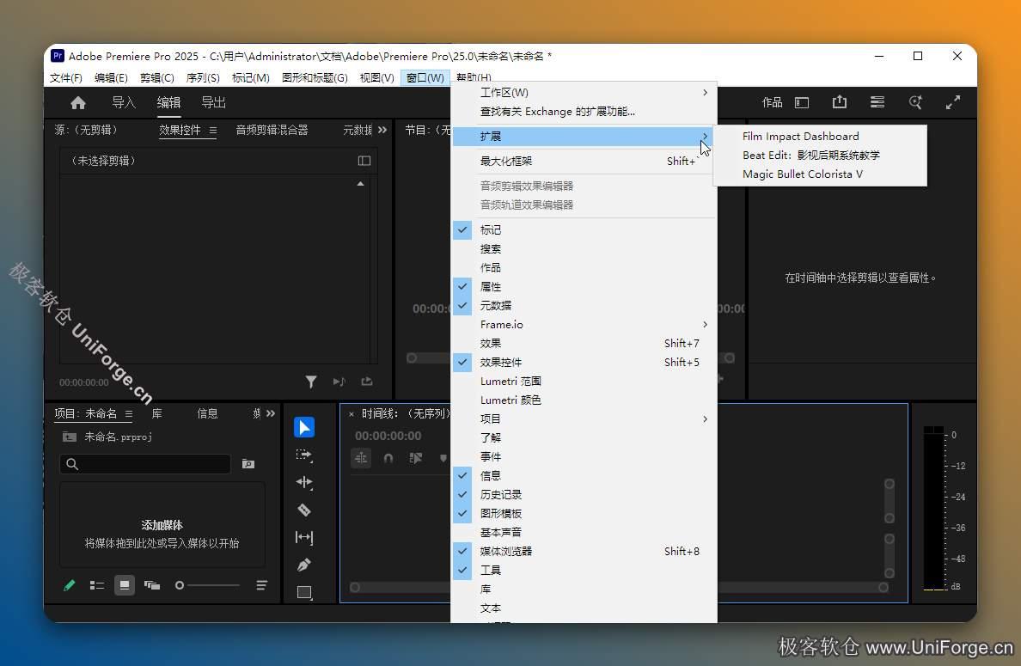
Task: Show hidden project panel tabs overflow chevron
Action: click(x=271, y=413)
